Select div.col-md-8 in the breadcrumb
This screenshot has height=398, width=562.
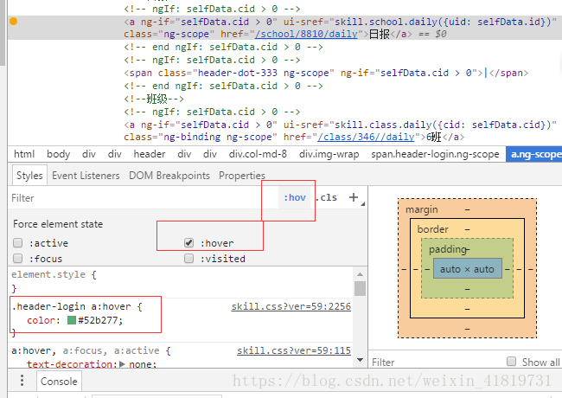click(x=258, y=154)
